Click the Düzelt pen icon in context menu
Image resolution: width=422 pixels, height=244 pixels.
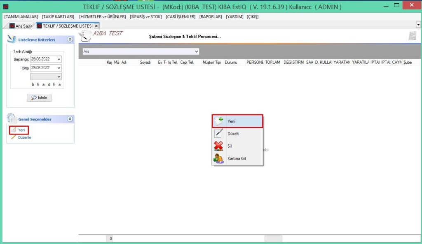point(218,134)
